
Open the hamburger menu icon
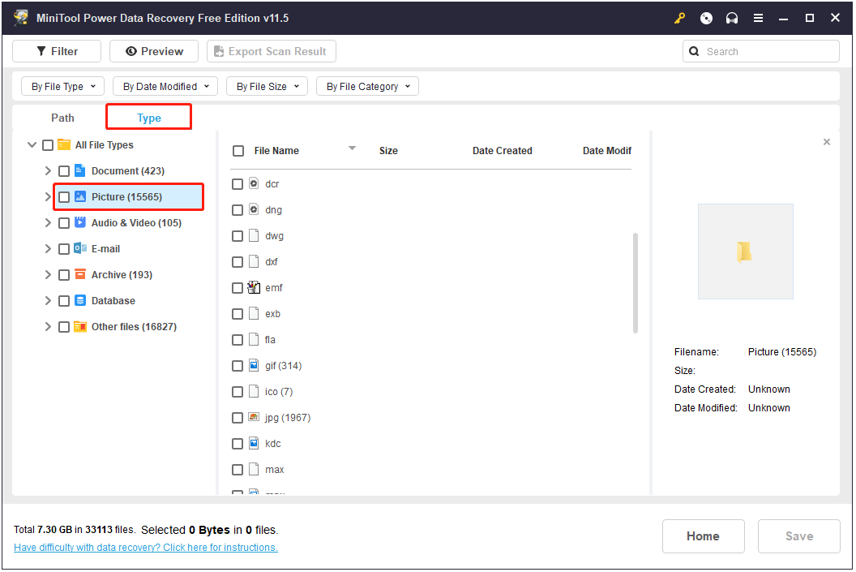coord(758,18)
